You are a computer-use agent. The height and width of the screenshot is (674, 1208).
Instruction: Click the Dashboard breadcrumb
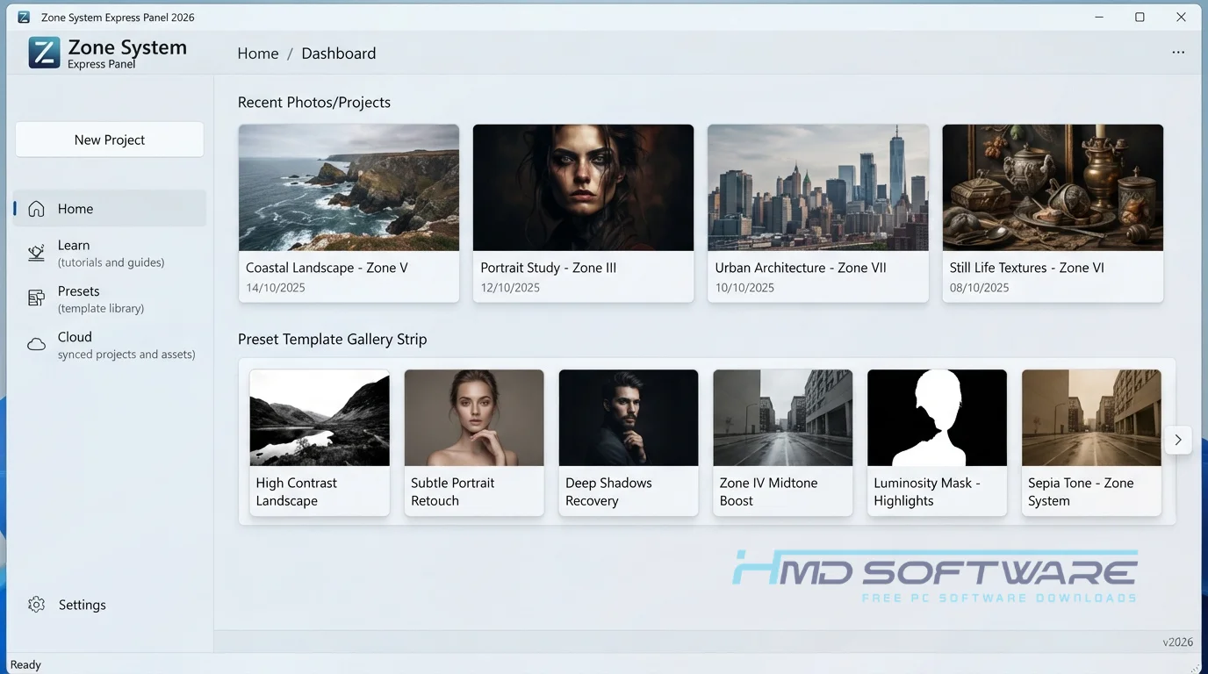pos(339,54)
